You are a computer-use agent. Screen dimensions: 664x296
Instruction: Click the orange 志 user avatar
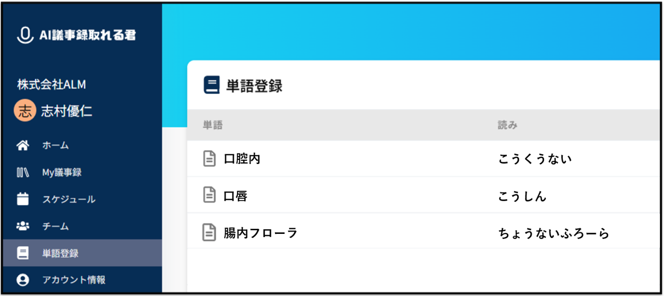25,111
